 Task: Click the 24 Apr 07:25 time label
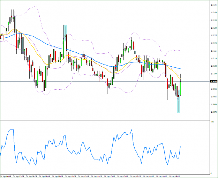click(18, 177)
